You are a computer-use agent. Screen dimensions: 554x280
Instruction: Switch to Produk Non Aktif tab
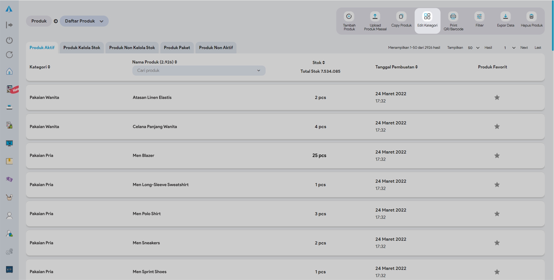[216, 48]
